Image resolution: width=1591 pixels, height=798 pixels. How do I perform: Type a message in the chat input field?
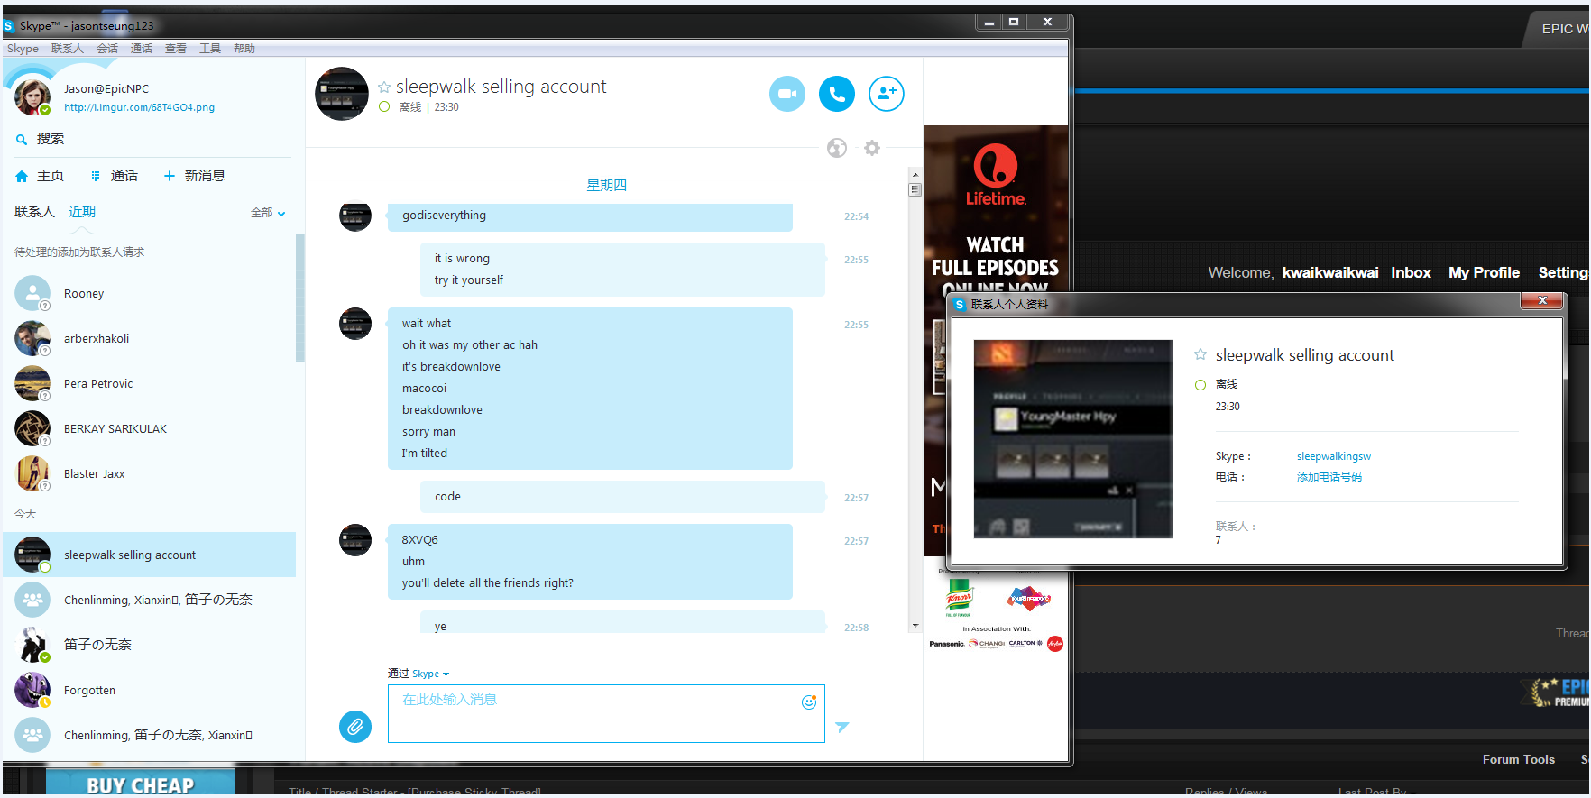pos(606,713)
